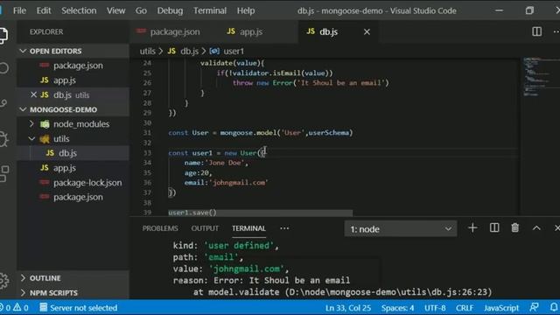Open the Debug view bug icon
560x315 pixels.
[x=3, y=139]
